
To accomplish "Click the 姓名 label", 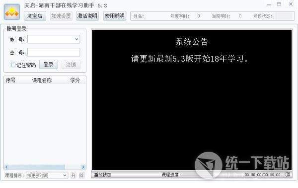I will [x=139, y=16].
